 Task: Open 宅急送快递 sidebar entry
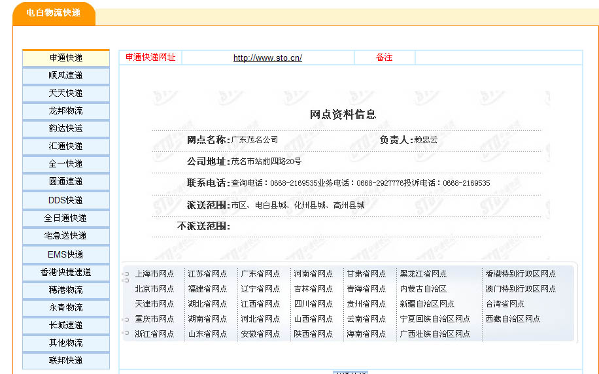(65, 236)
